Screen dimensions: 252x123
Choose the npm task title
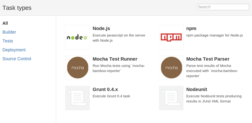coord(191,28)
